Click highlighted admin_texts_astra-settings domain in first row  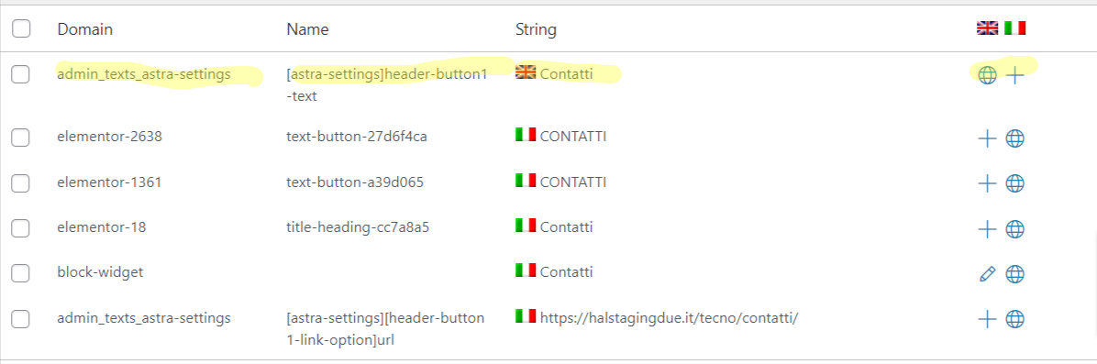point(144,73)
